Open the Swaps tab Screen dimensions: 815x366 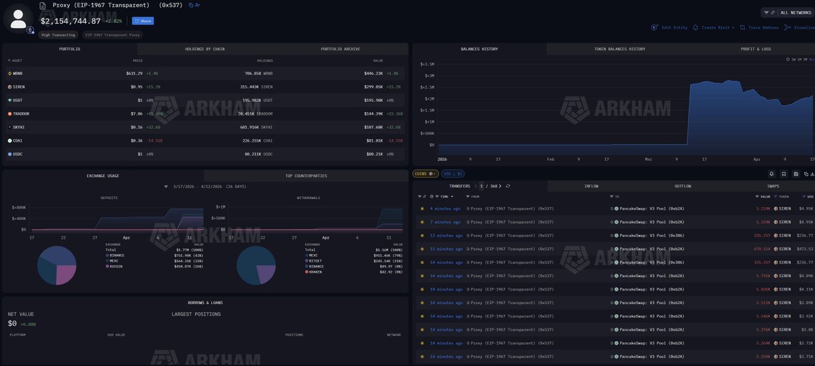(x=773, y=186)
